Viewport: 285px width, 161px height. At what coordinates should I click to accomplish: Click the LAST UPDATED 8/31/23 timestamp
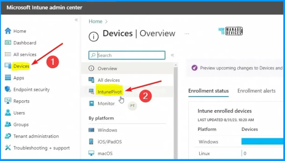[226, 120]
